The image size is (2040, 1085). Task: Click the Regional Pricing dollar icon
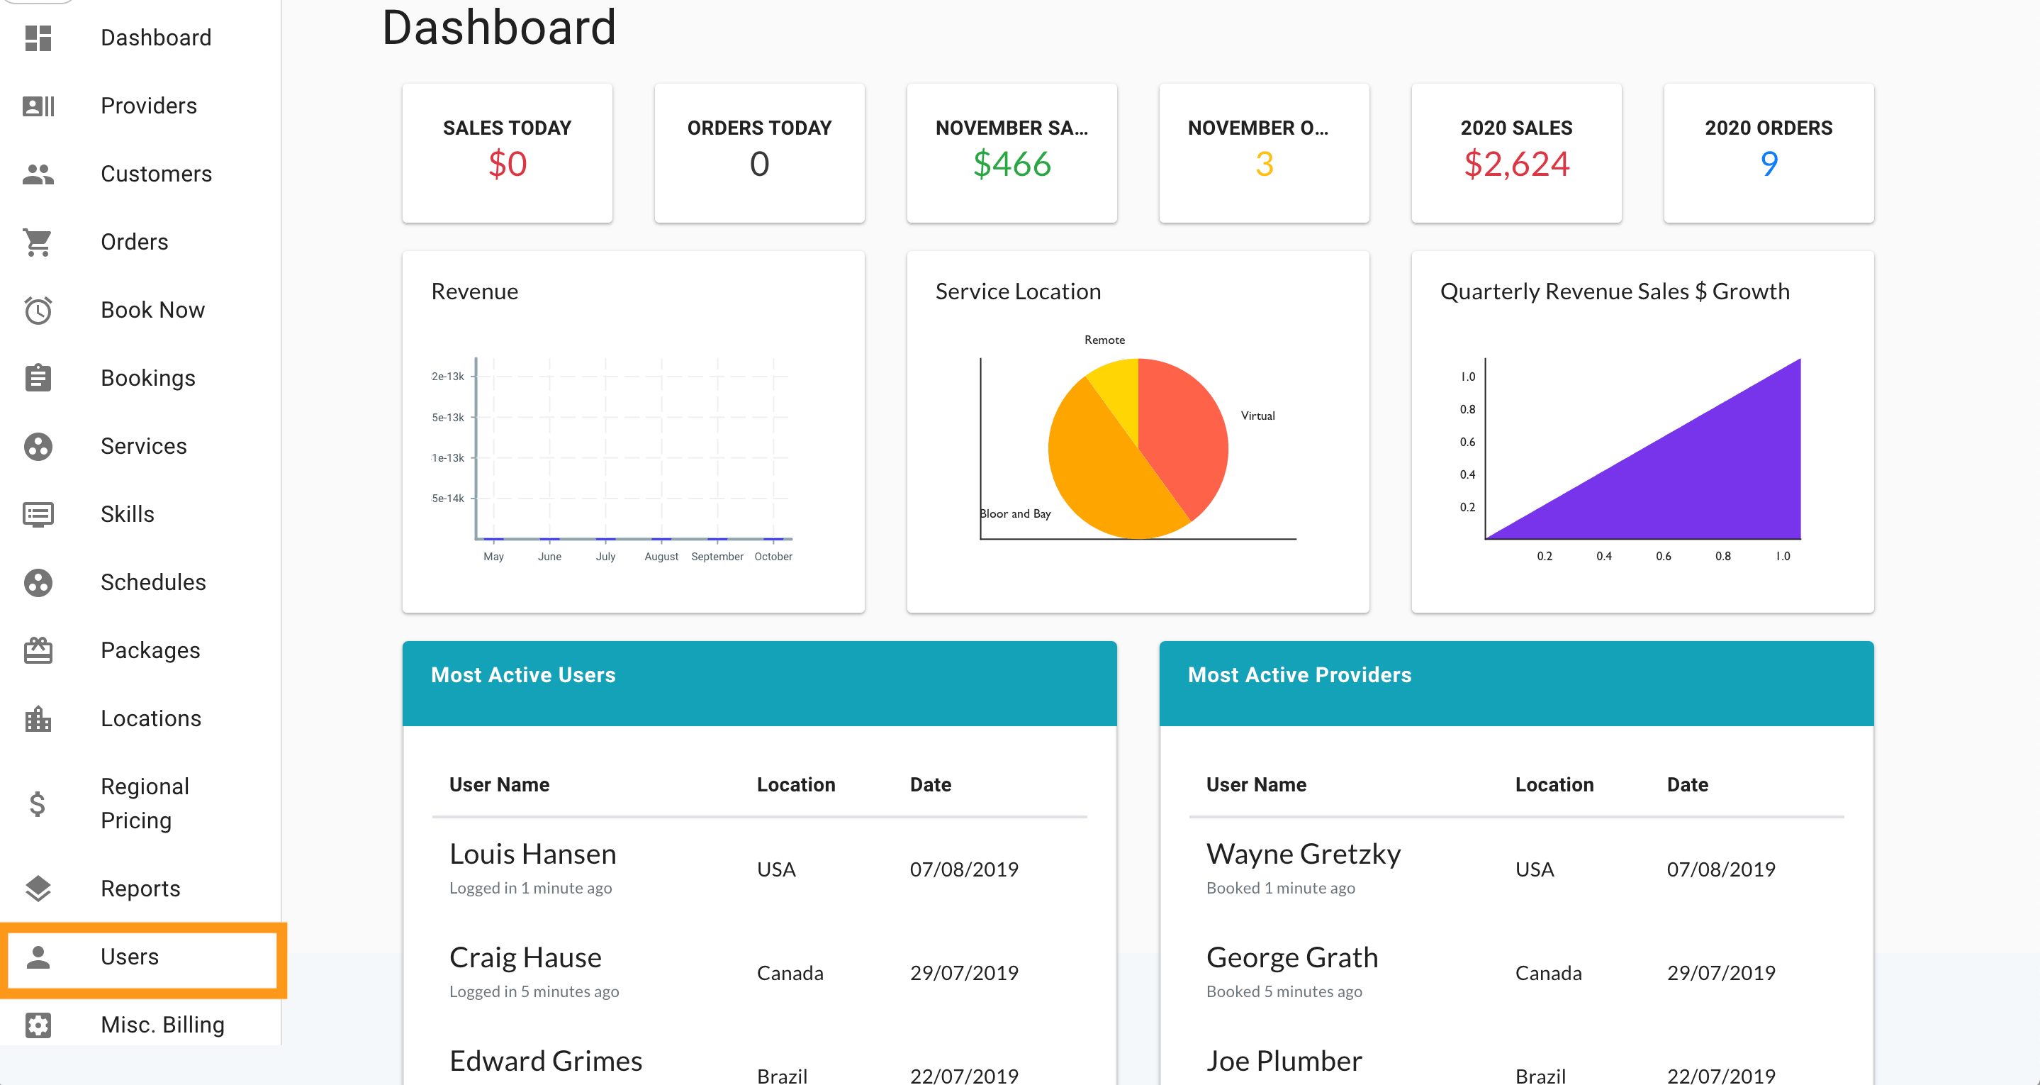(38, 803)
